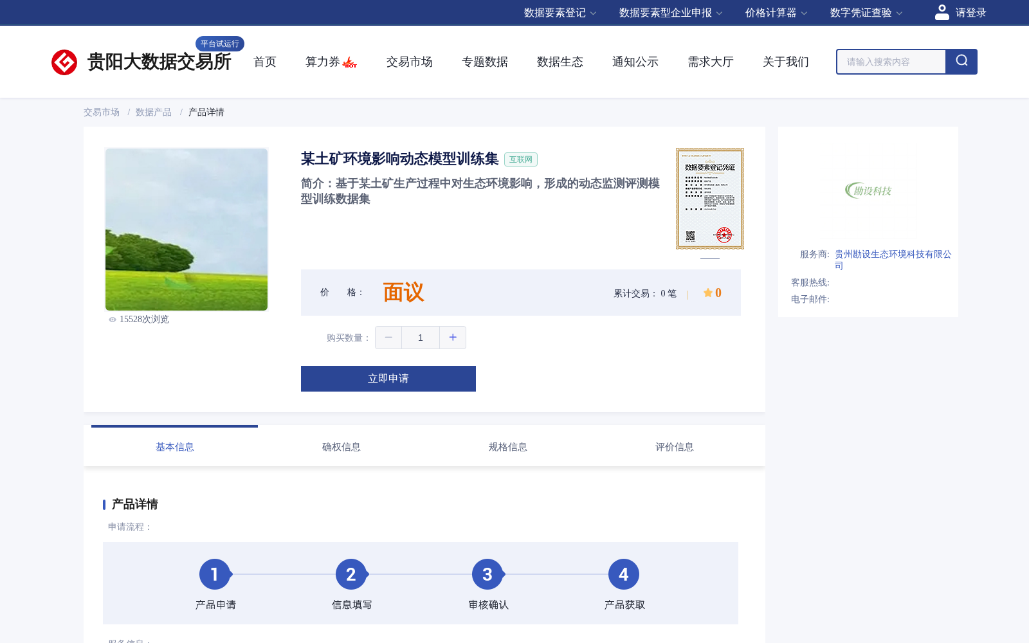The image size is (1029, 643).
Task: Click the 客服热线 label
Action: click(x=810, y=283)
